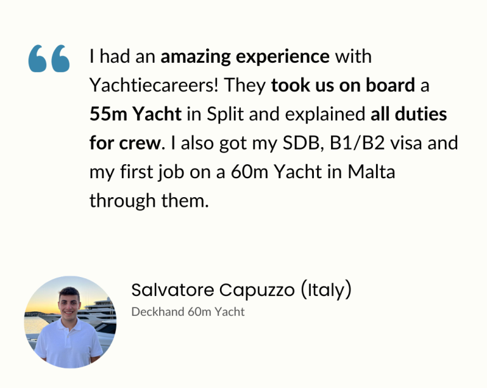The height and width of the screenshot is (388, 487).
Task: Click the word Yachtiecareers! in the quote
Action: [153, 85]
